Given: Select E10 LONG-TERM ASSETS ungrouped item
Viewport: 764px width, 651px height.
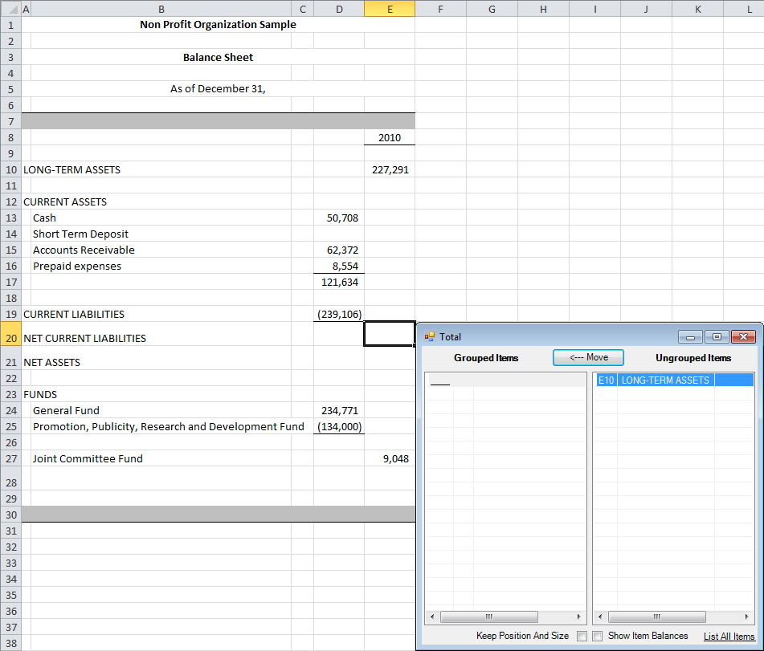Looking at the screenshot, I should pos(675,380).
